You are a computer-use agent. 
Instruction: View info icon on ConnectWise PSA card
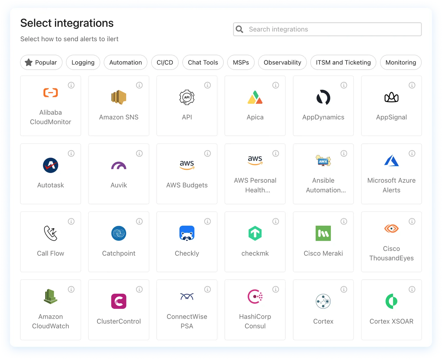tap(207, 289)
